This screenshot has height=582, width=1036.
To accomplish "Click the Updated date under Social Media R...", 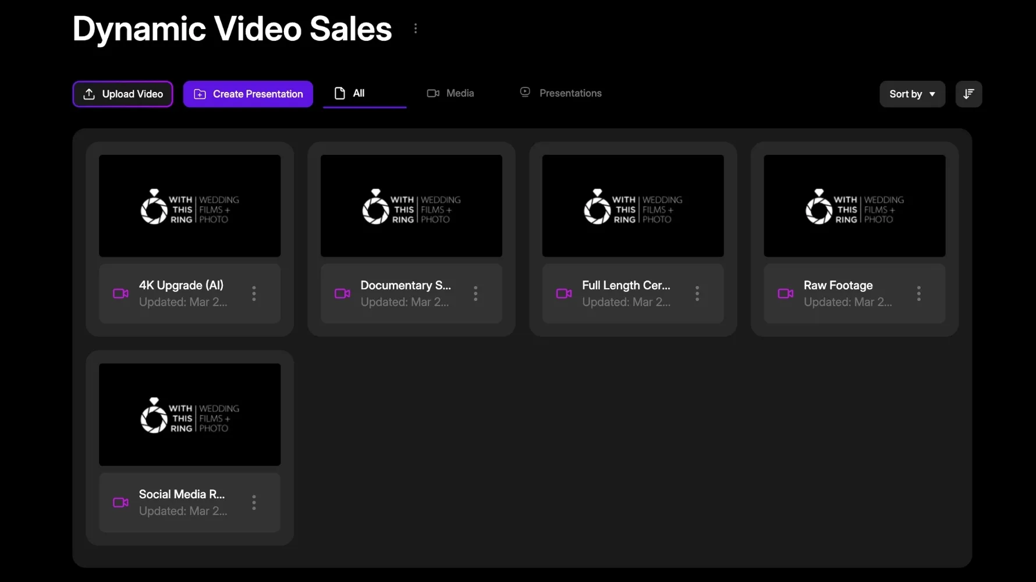I will [x=183, y=511].
